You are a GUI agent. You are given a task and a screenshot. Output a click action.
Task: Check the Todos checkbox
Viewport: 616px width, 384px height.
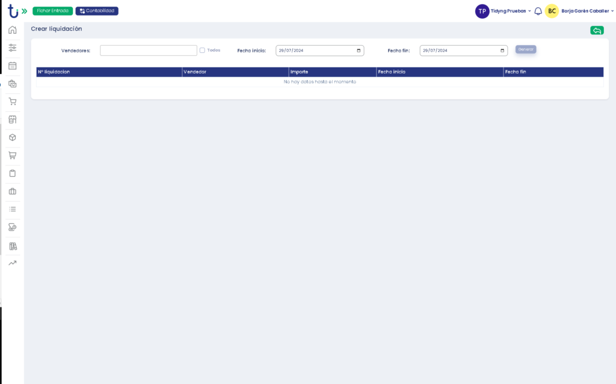202,51
